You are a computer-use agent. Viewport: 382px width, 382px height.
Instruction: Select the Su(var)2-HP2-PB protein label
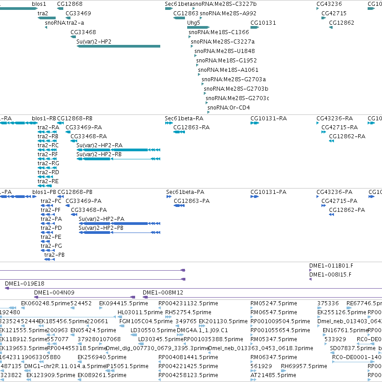pos(101,228)
